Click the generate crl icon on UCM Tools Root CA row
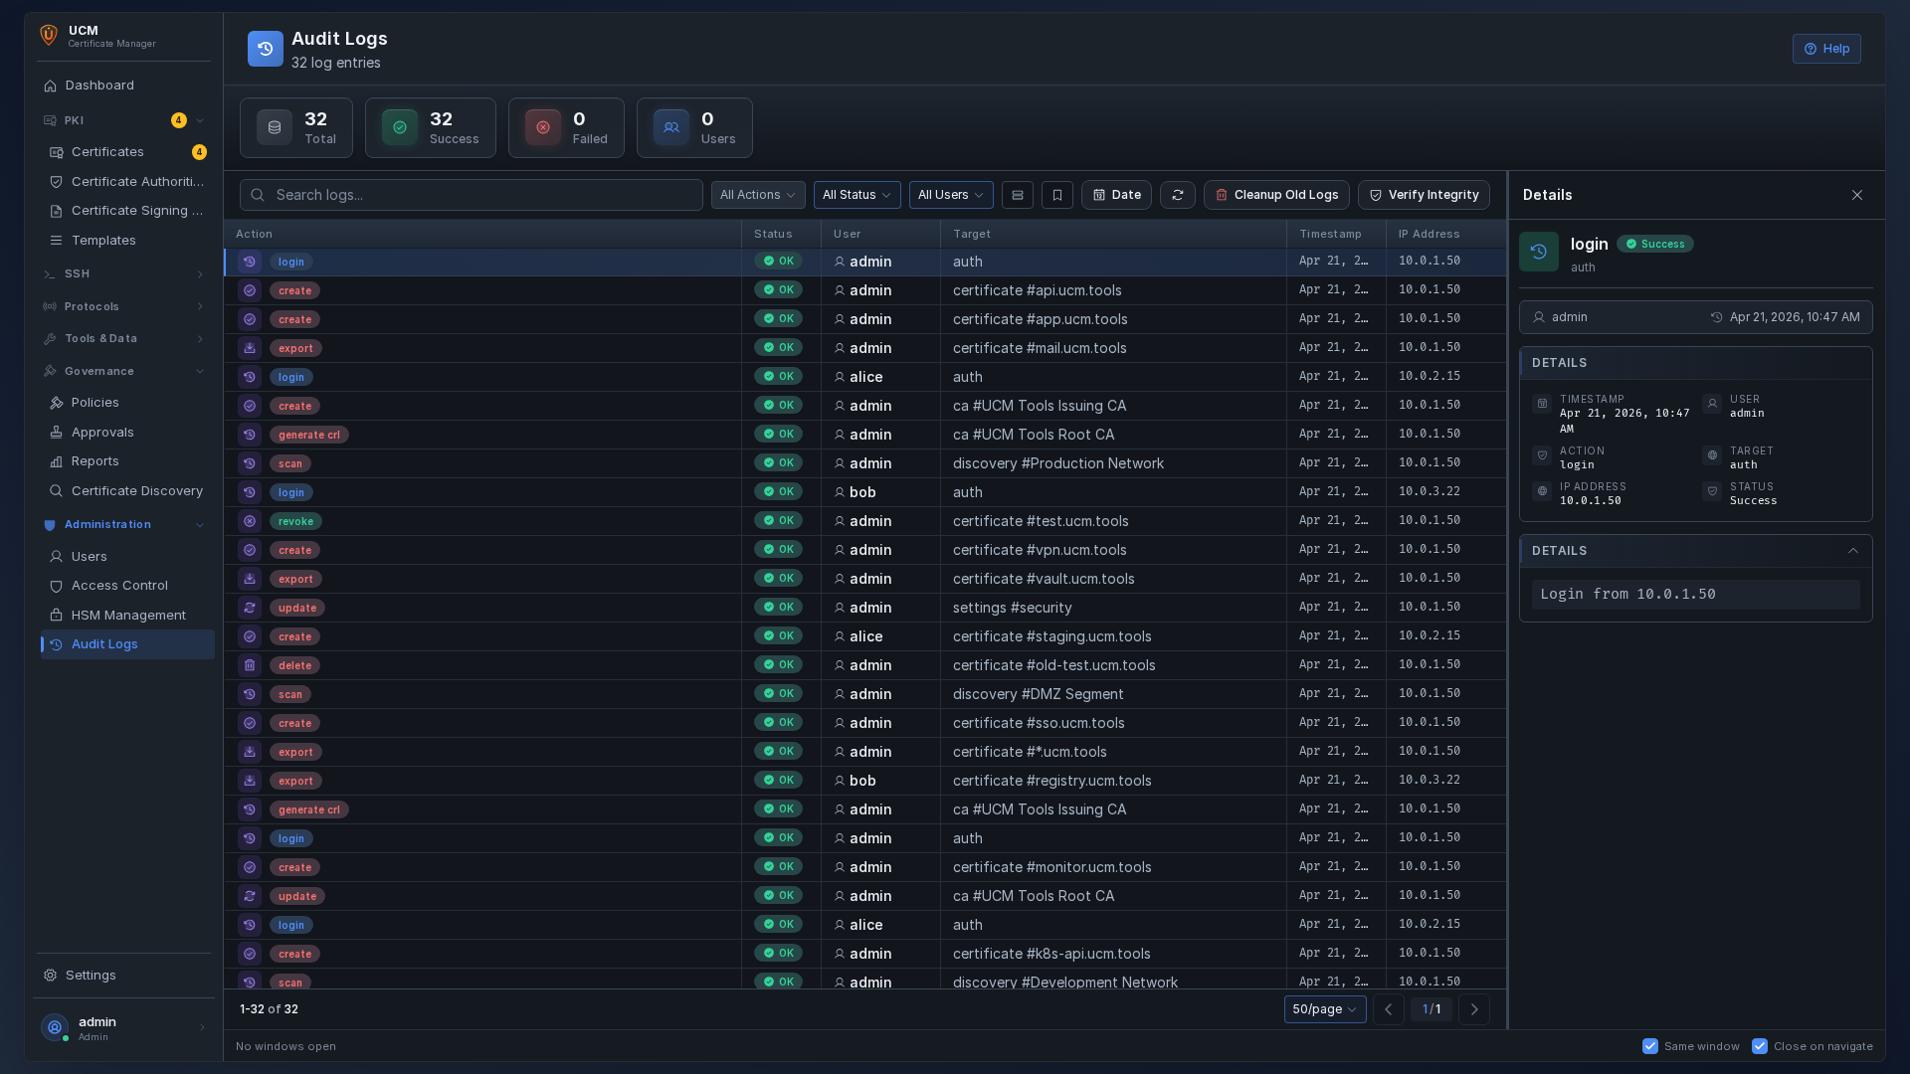The image size is (1910, 1074). (250, 435)
